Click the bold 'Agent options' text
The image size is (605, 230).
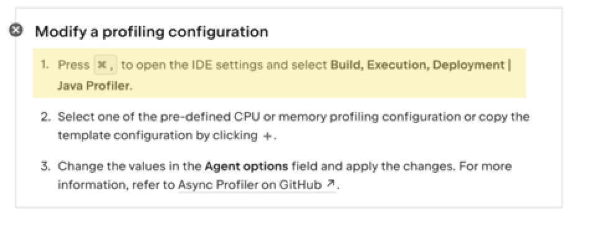pyautogui.click(x=247, y=167)
